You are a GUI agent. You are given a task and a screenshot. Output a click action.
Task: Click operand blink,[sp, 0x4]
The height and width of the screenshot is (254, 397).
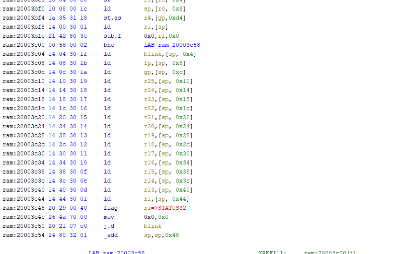tap(170, 54)
